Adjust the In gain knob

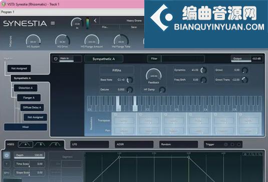click(77, 23)
